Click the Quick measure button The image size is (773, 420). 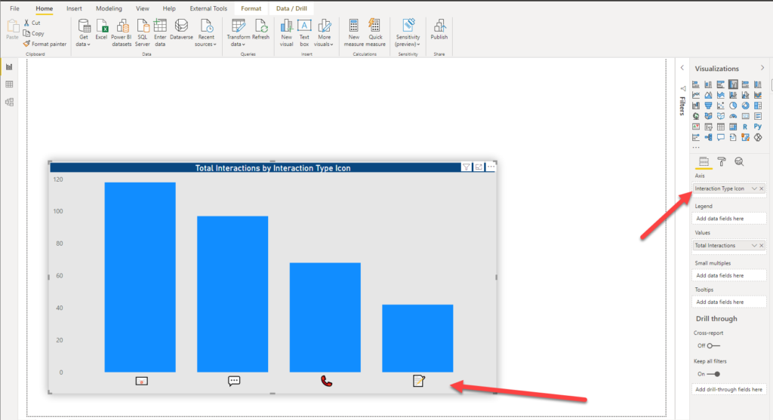(x=375, y=33)
